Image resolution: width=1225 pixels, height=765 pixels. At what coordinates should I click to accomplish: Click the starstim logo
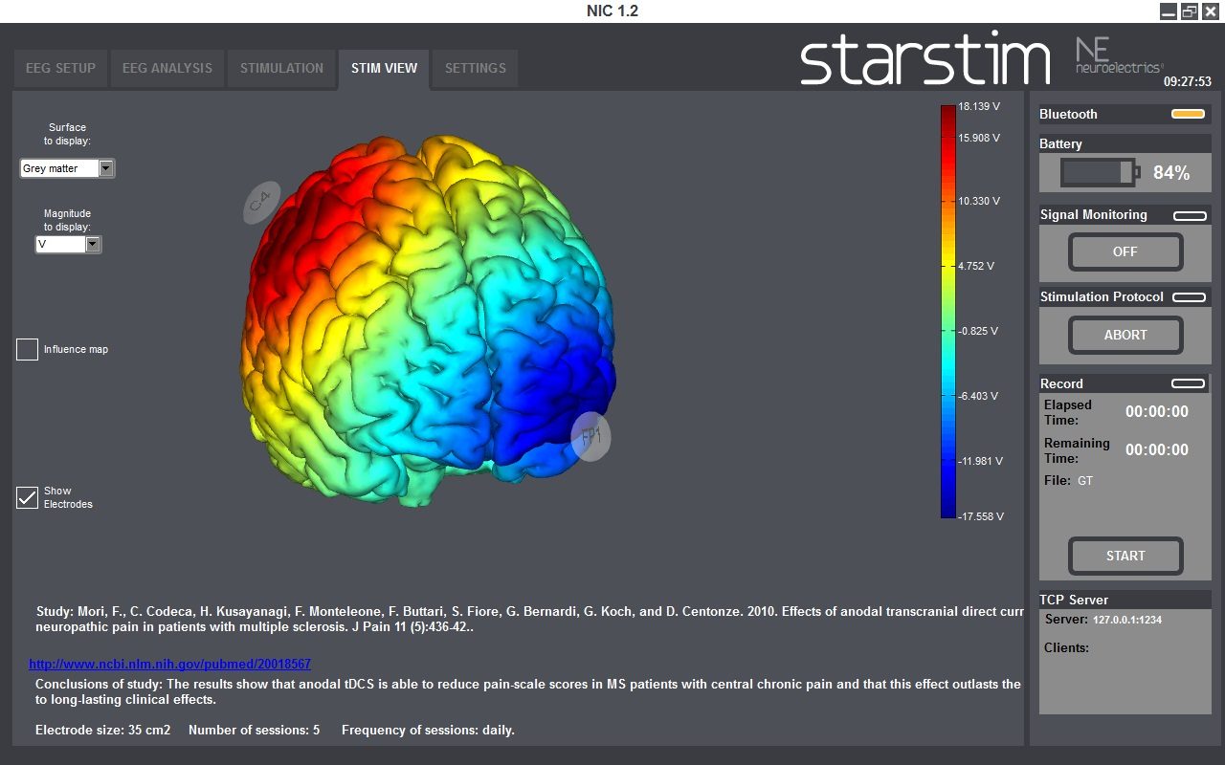point(925,59)
